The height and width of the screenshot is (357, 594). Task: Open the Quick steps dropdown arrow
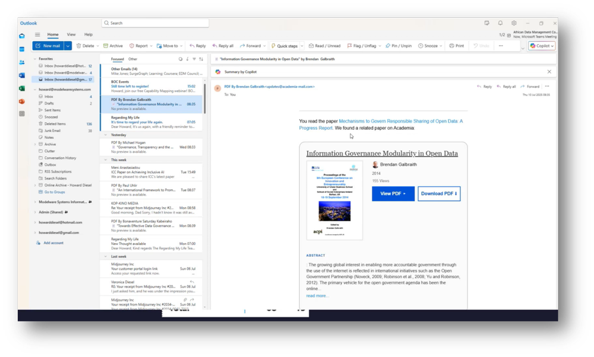pos(302,46)
